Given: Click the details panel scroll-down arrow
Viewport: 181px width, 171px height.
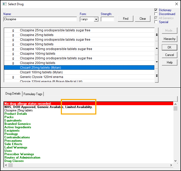Looking at the screenshot, I should pos(175,161).
